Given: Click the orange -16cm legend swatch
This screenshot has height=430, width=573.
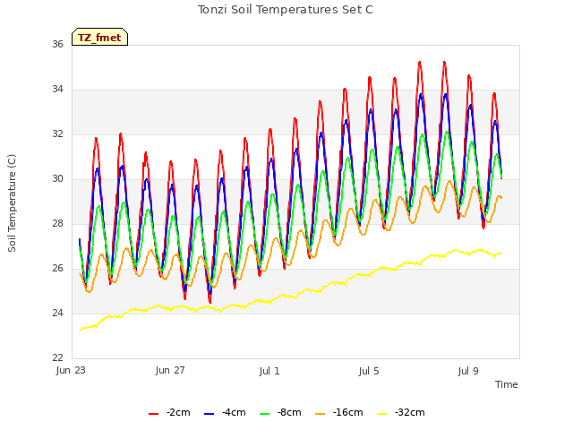Looking at the screenshot, I should point(320,413).
